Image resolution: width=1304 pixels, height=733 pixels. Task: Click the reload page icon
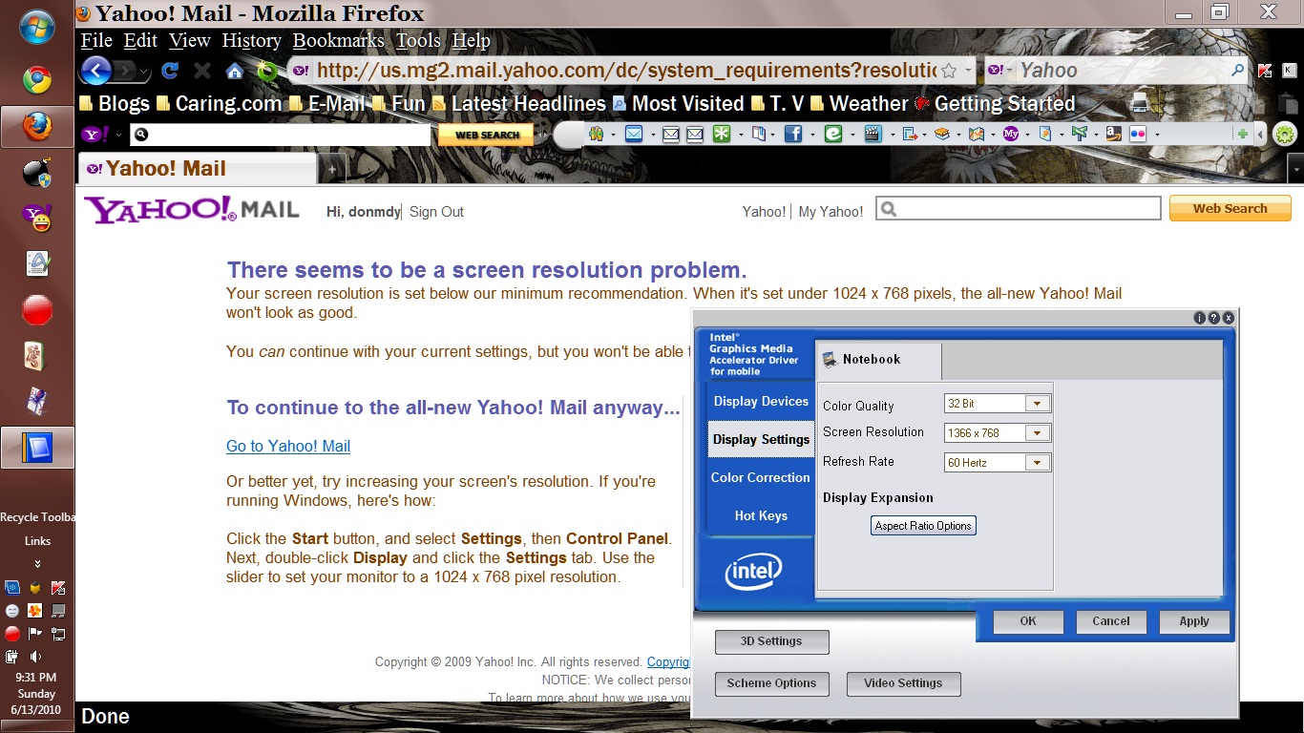coord(170,71)
